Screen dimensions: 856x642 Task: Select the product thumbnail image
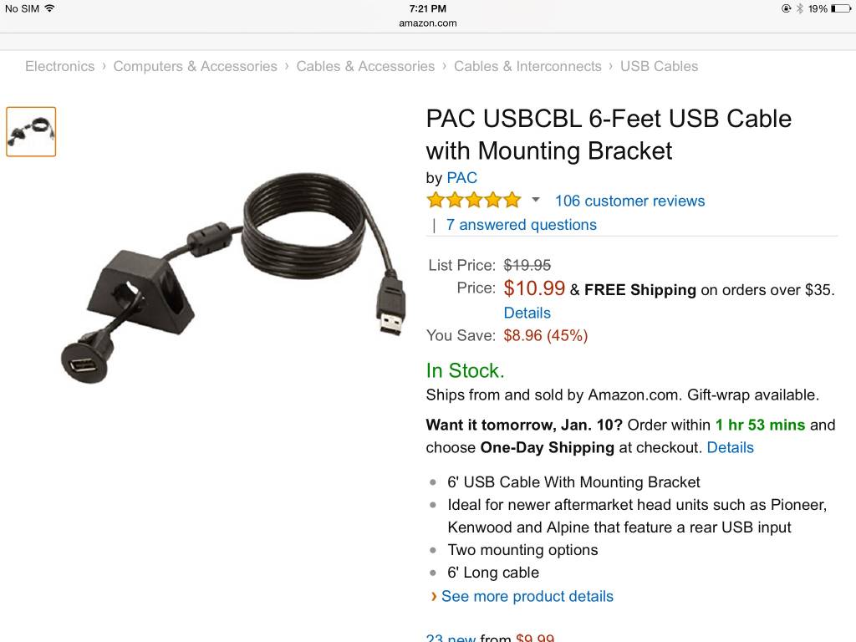coord(31,131)
